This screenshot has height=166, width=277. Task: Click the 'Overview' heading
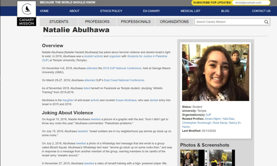click(x=52, y=45)
